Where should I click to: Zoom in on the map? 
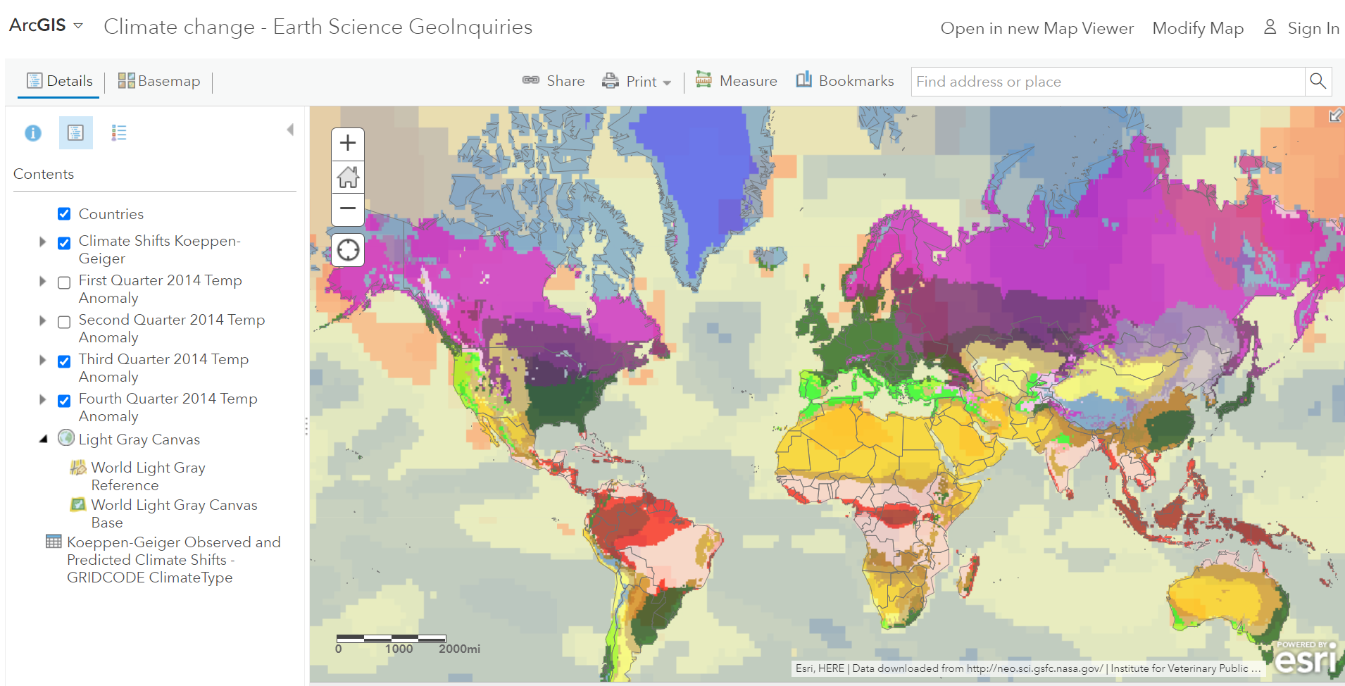pos(348,144)
